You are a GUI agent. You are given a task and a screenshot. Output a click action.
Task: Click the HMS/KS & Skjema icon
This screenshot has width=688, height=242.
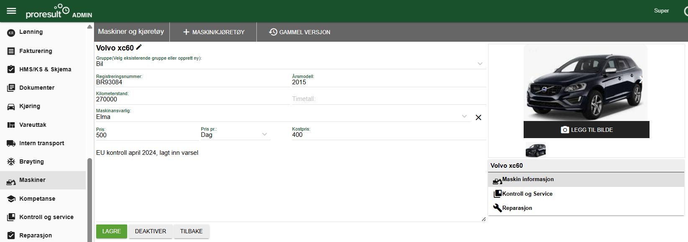[11, 69]
